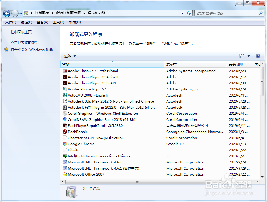The height and width of the screenshot is (202, 267).
Task: Click the refresh button beside address bar
Action: pos(189,13)
